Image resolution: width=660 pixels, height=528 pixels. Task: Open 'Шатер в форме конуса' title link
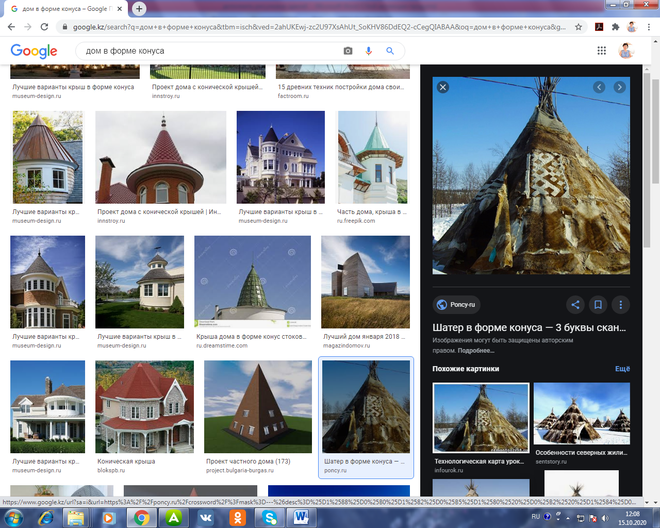click(x=529, y=327)
